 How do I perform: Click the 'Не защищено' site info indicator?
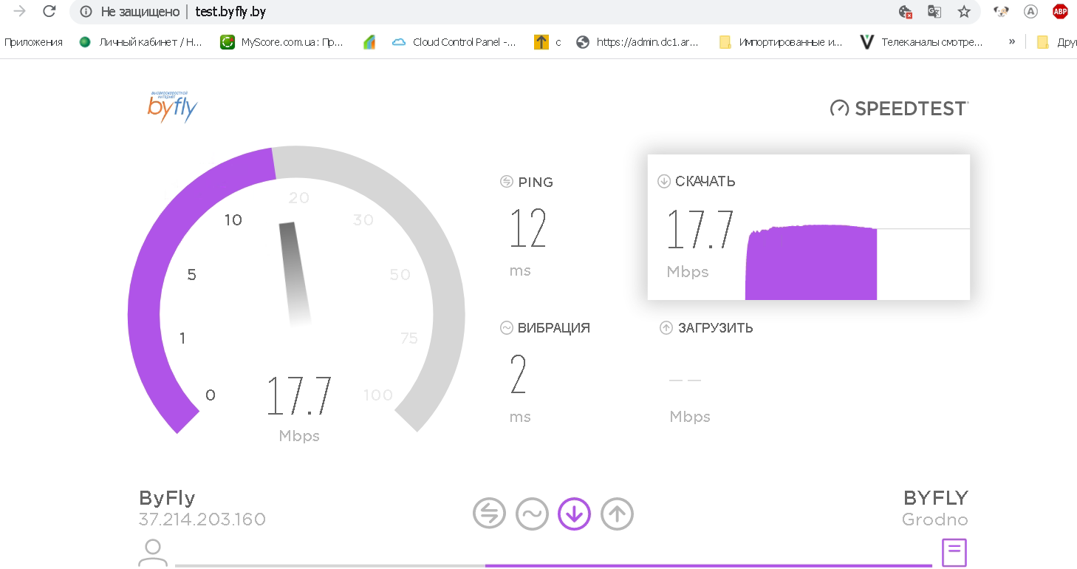point(131,12)
